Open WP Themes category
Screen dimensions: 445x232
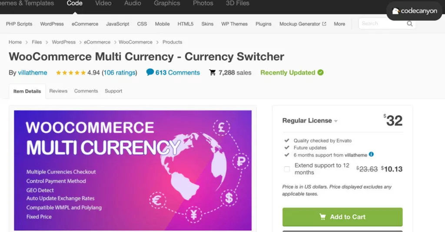point(234,24)
